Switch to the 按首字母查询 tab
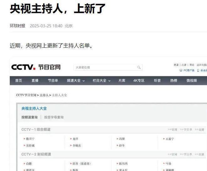This screenshot has width=207, height=171. [54, 117]
